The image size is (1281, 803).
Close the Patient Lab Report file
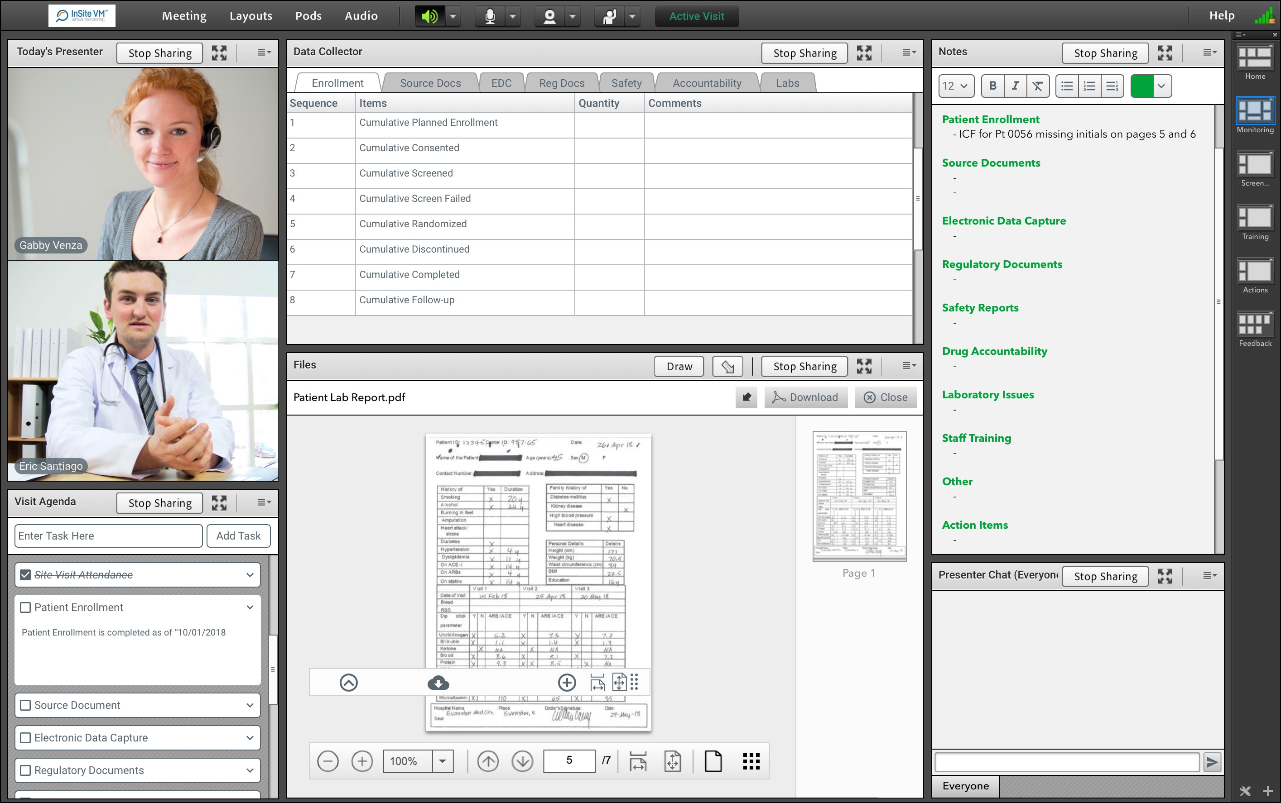point(886,397)
